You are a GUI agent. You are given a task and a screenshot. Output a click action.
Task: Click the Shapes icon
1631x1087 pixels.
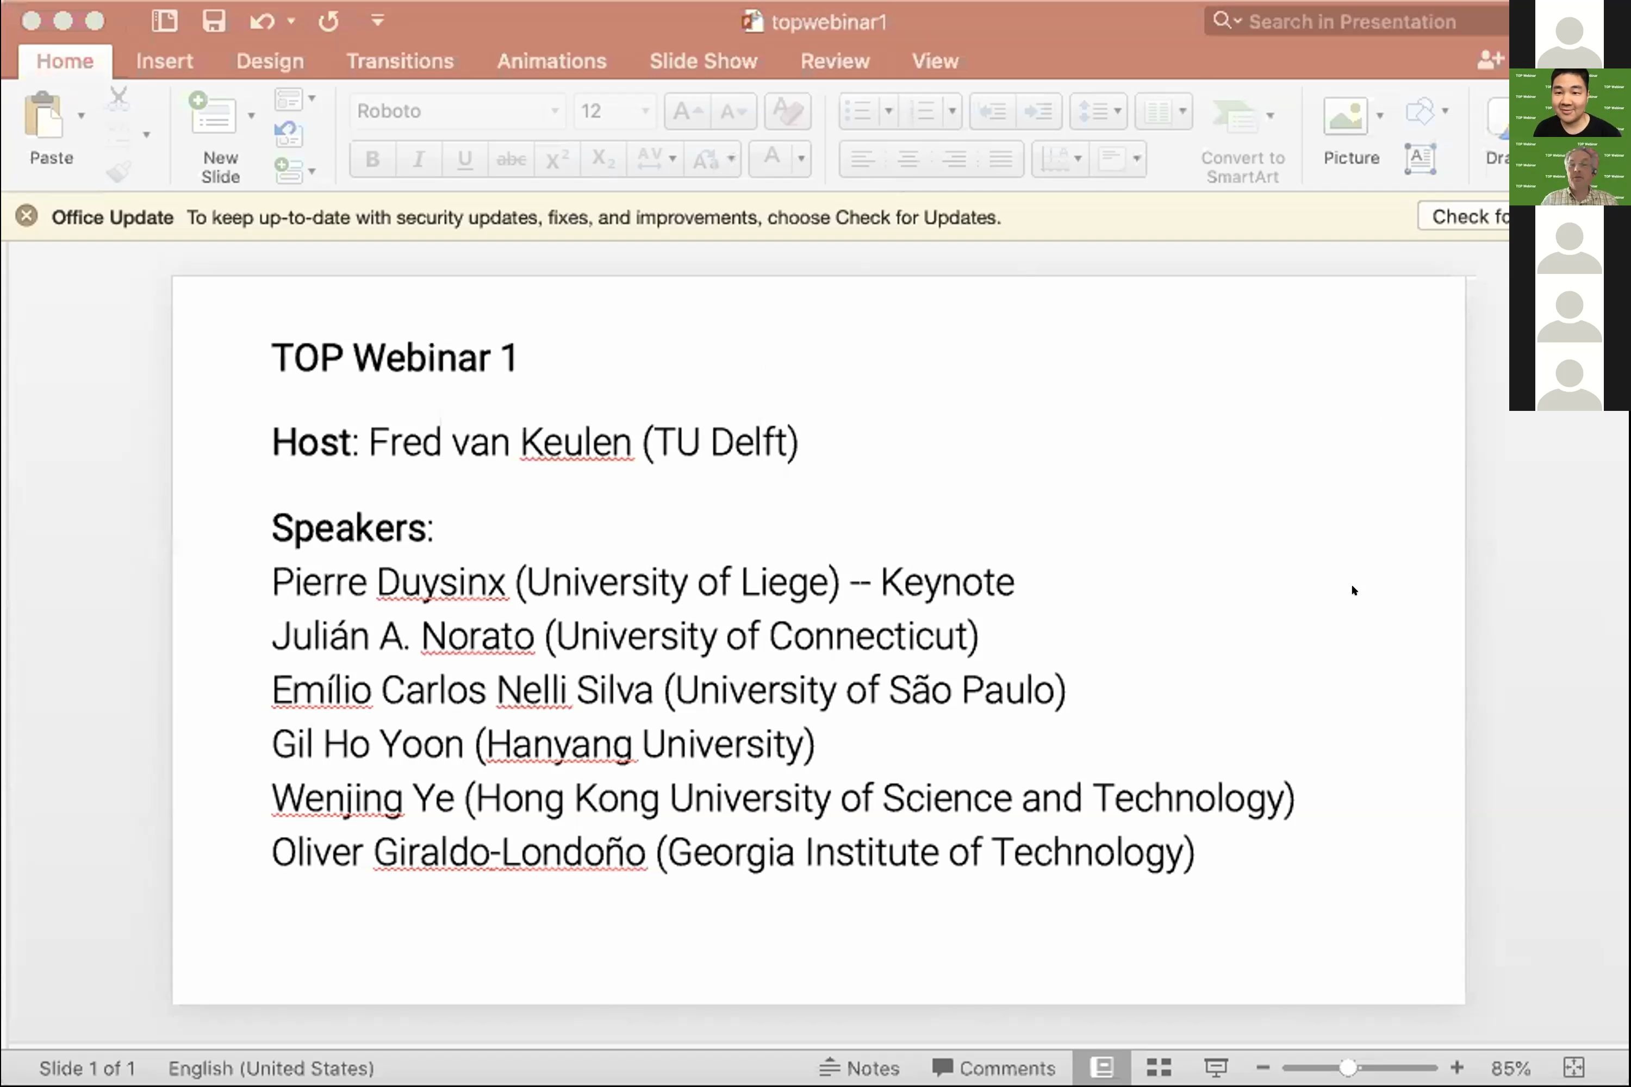pos(1419,111)
